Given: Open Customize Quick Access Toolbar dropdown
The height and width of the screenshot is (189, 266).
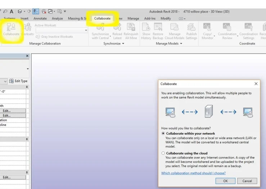Looking at the screenshot, I should 65,11.
